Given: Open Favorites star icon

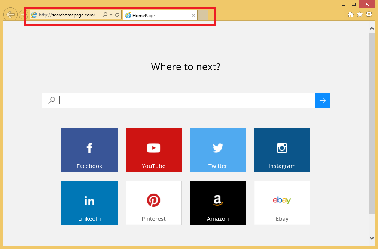Looking at the screenshot, I should [360, 15].
